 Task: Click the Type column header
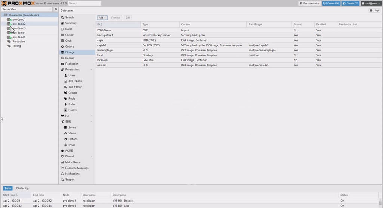tap(160, 24)
